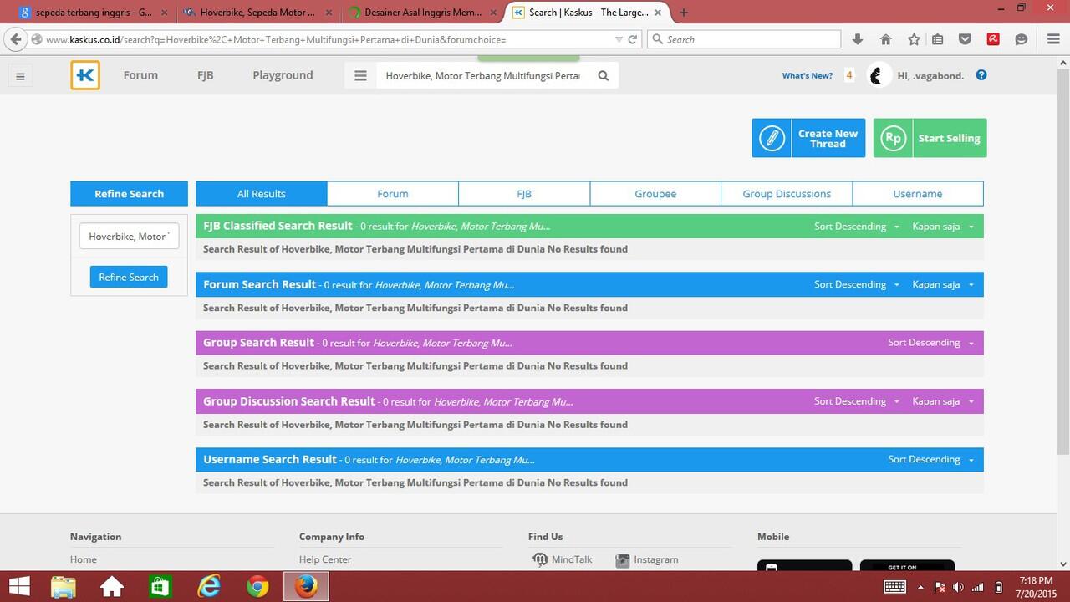
Task: Click the blue Refine Search submit button
Action: [x=129, y=277]
